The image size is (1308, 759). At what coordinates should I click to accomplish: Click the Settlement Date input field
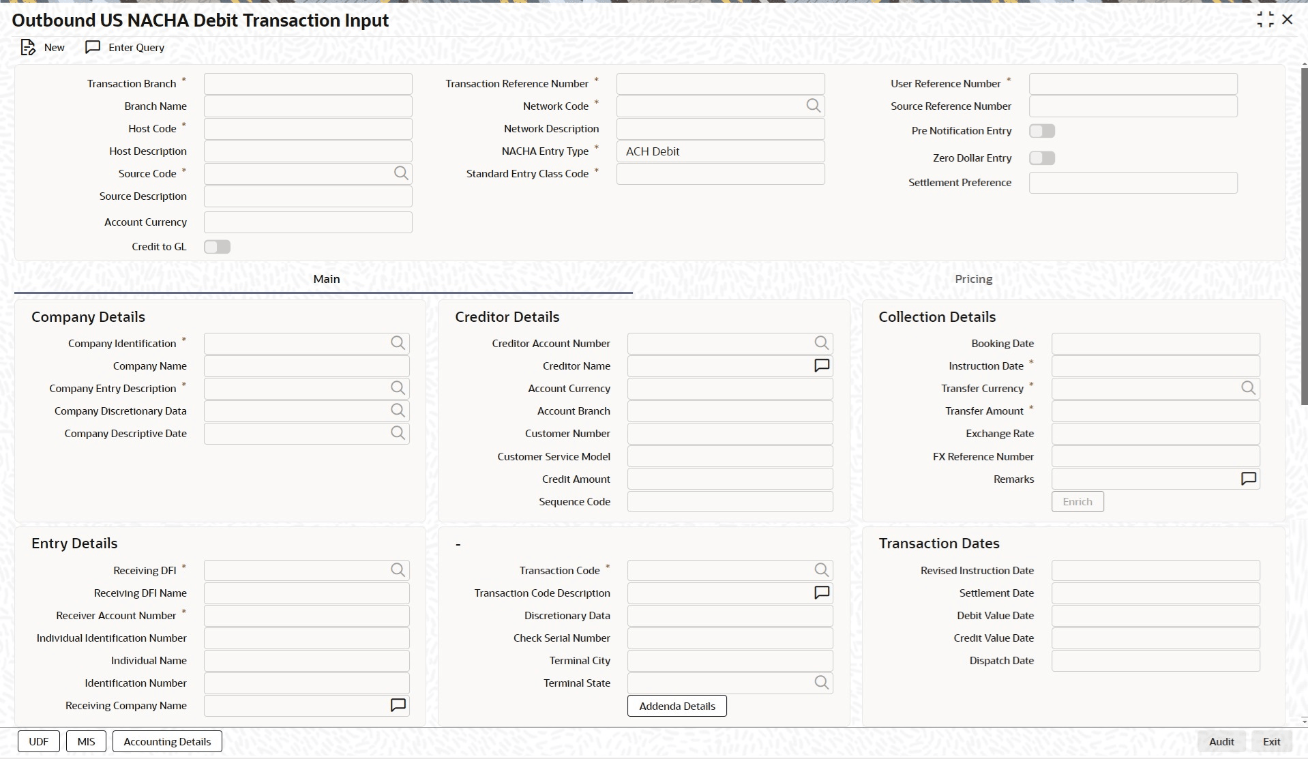coord(1155,593)
